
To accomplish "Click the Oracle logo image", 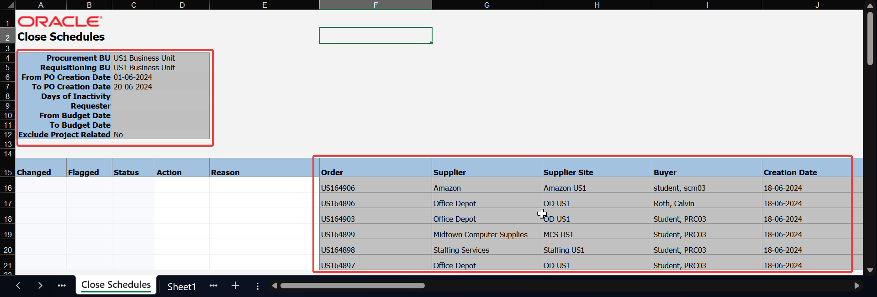I will [60, 21].
